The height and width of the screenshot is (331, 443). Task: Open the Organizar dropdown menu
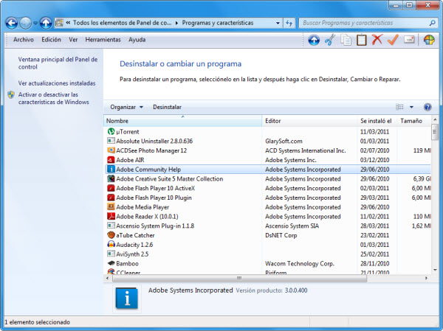coord(126,107)
